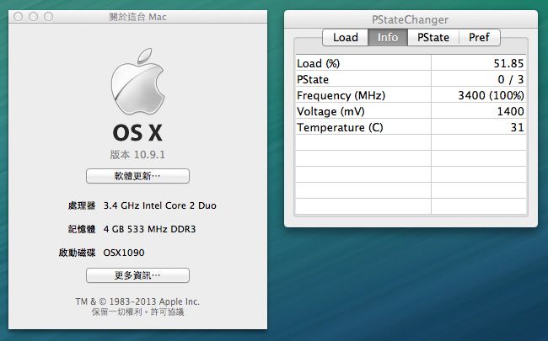Image resolution: width=548 pixels, height=341 pixels.
Task: Close the About This Mac window
Action: pyautogui.click(x=19, y=16)
